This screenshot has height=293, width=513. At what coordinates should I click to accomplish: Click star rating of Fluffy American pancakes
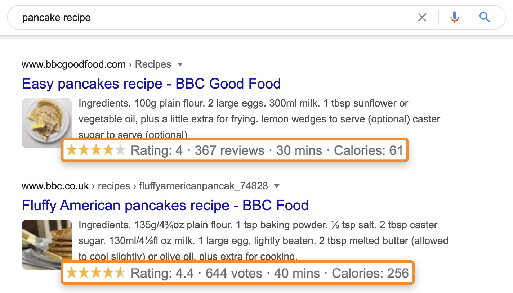tap(96, 273)
